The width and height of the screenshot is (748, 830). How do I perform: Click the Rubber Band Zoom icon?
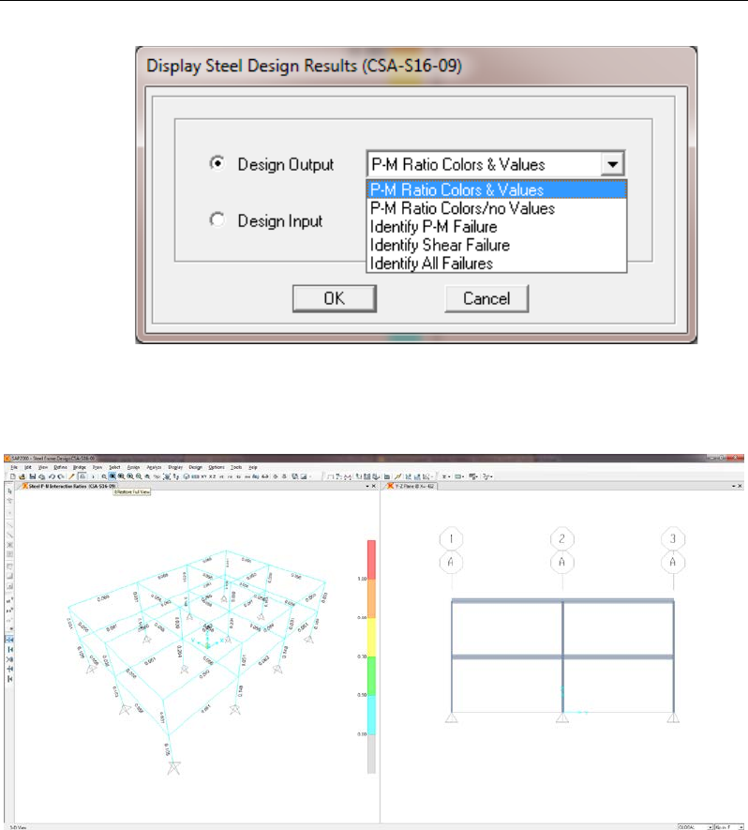[104, 476]
